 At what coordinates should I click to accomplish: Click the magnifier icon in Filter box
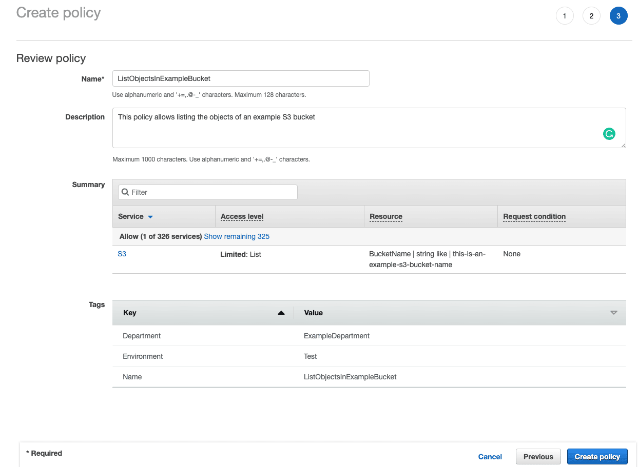(x=126, y=192)
